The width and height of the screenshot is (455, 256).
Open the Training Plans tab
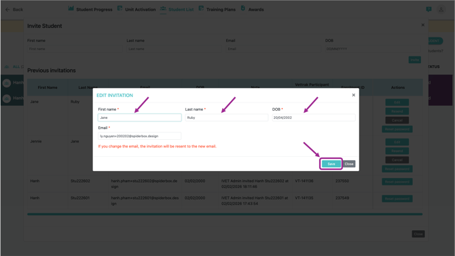(221, 10)
